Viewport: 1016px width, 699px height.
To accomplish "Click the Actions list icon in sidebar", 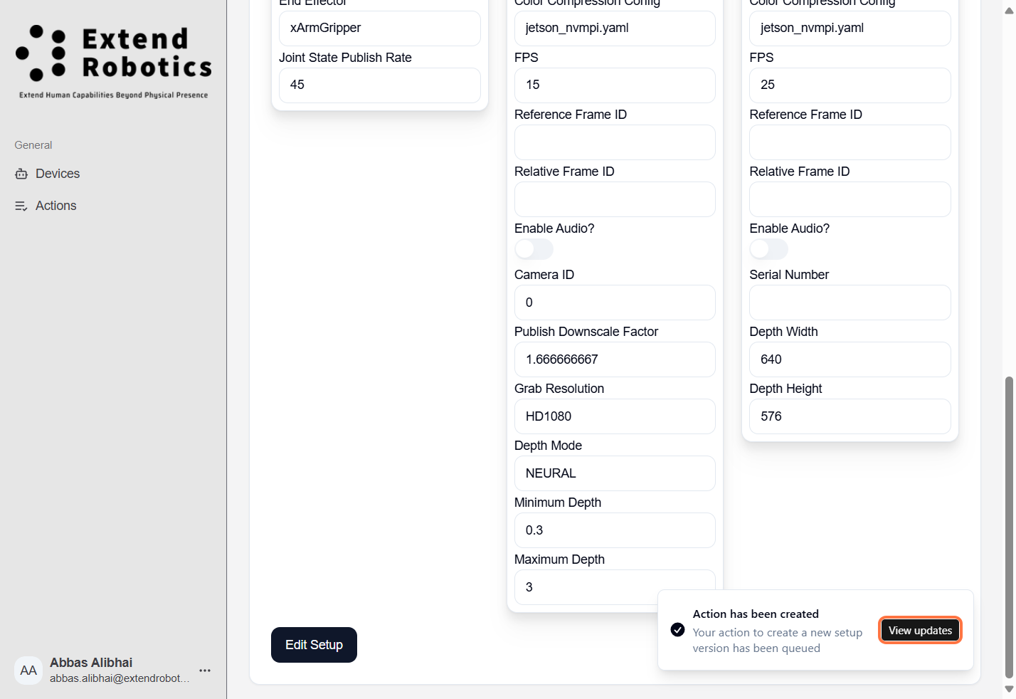I will pyautogui.click(x=21, y=206).
